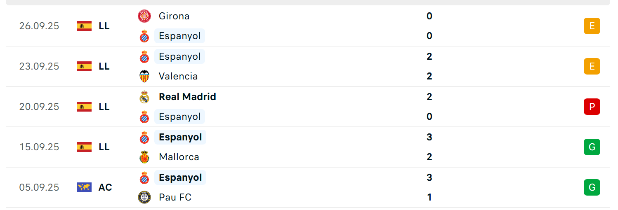This screenshot has height=210, width=618.
Task: Open the Mallorca team link
Action: click(179, 157)
